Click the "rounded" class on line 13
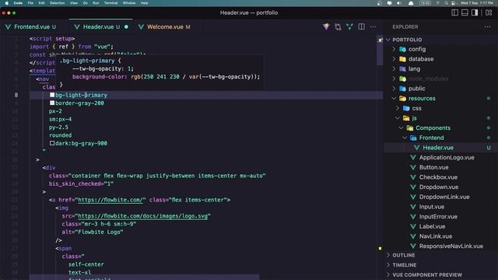 61,135
